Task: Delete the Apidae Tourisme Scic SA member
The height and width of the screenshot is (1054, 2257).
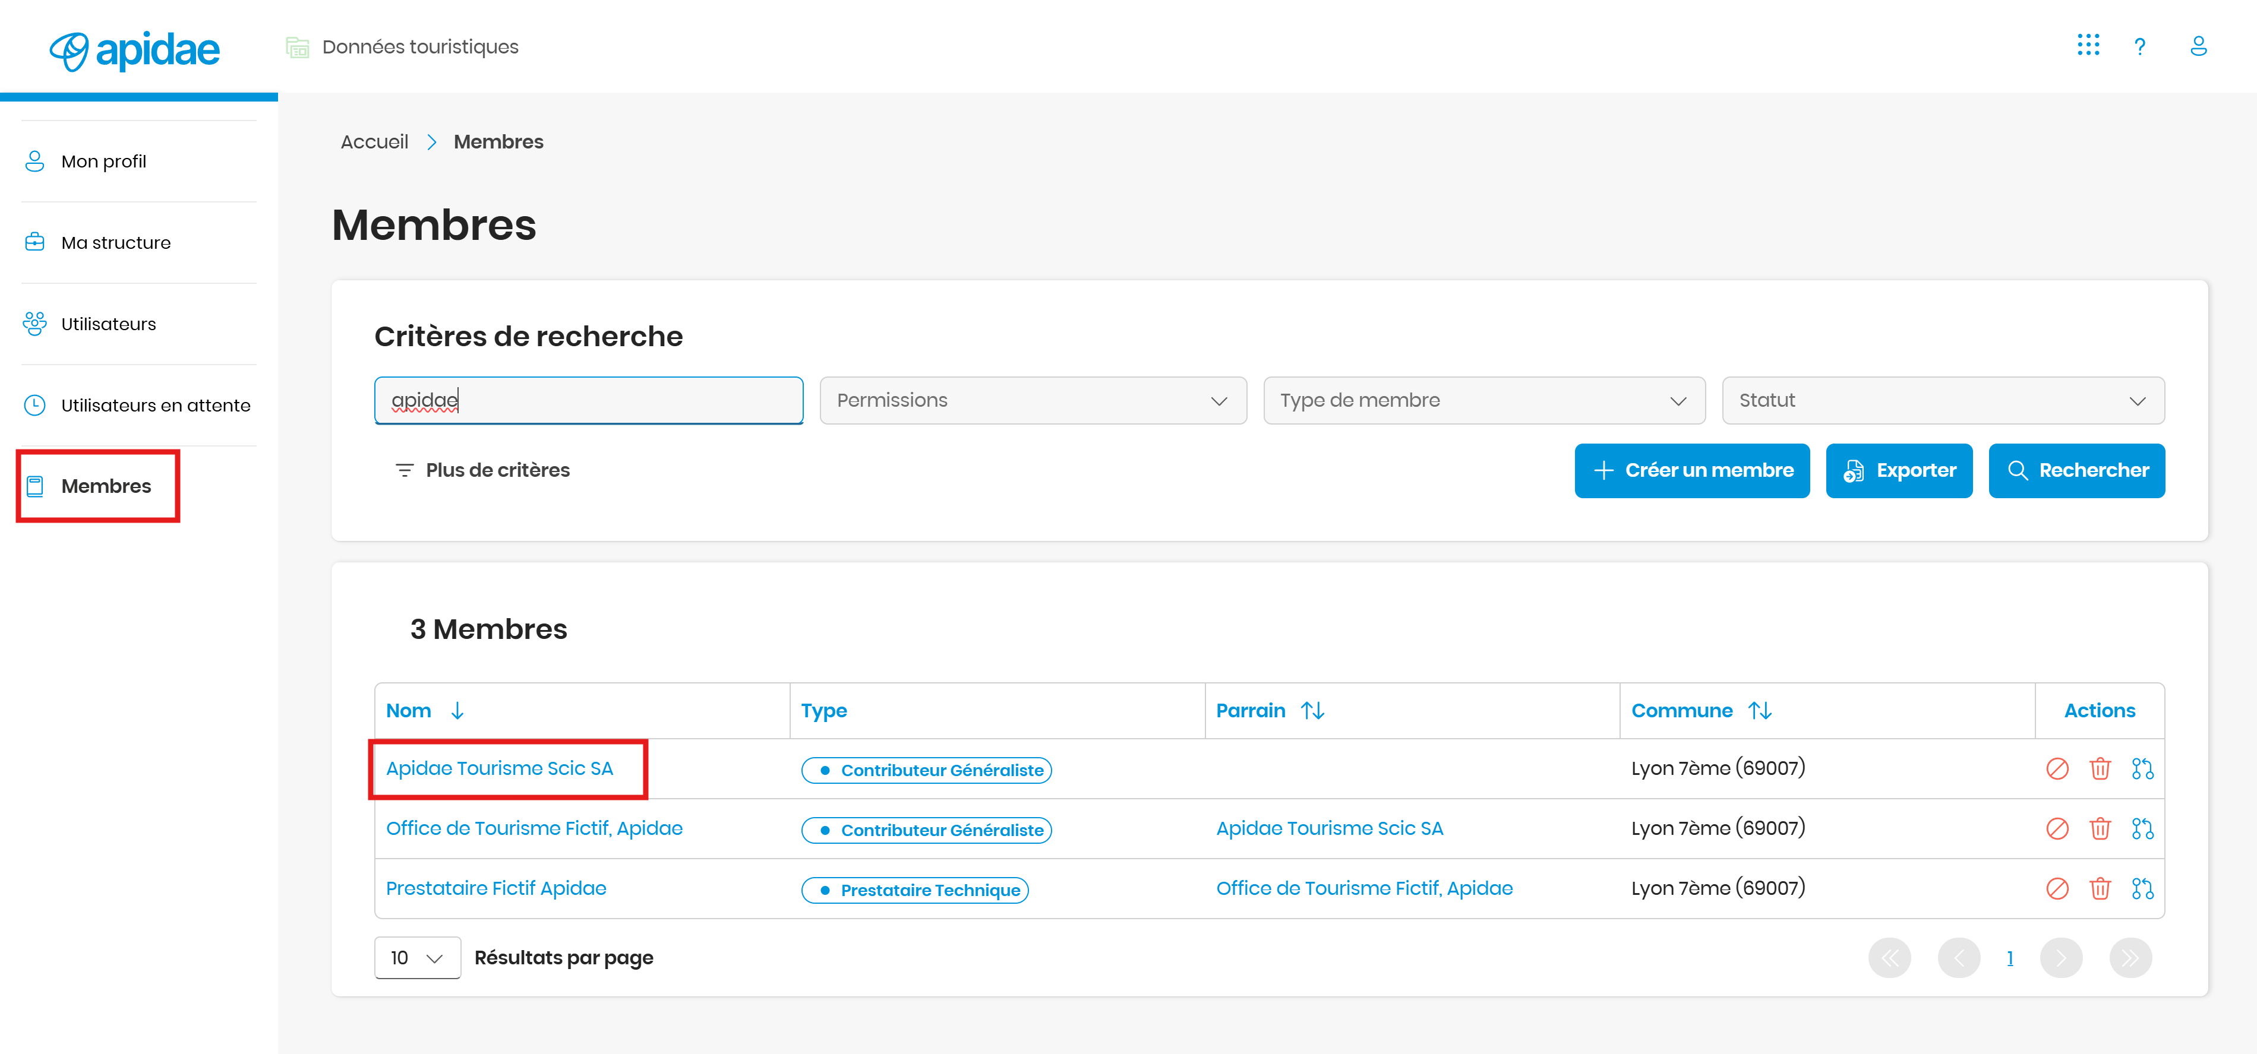Action: point(2100,768)
